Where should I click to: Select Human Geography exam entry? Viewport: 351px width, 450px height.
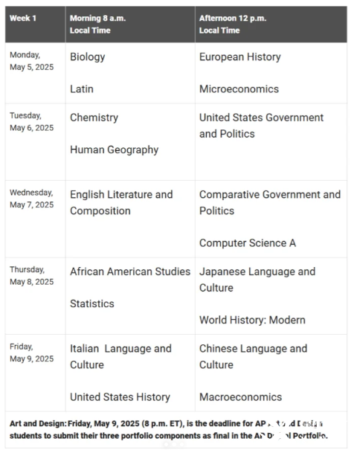(x=115, y=150)
